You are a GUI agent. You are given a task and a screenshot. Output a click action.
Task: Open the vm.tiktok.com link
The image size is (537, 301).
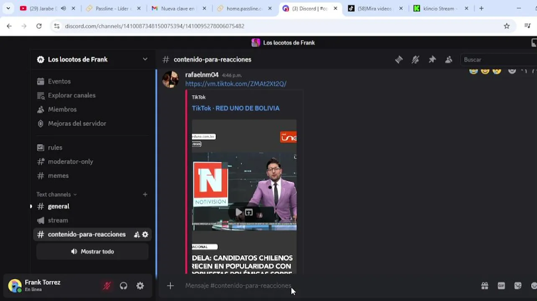[236, 84]
